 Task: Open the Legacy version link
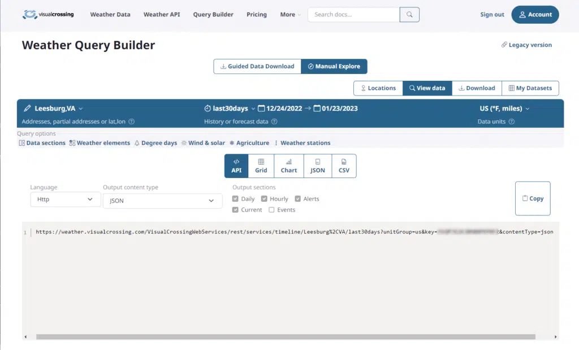[526, 45]
